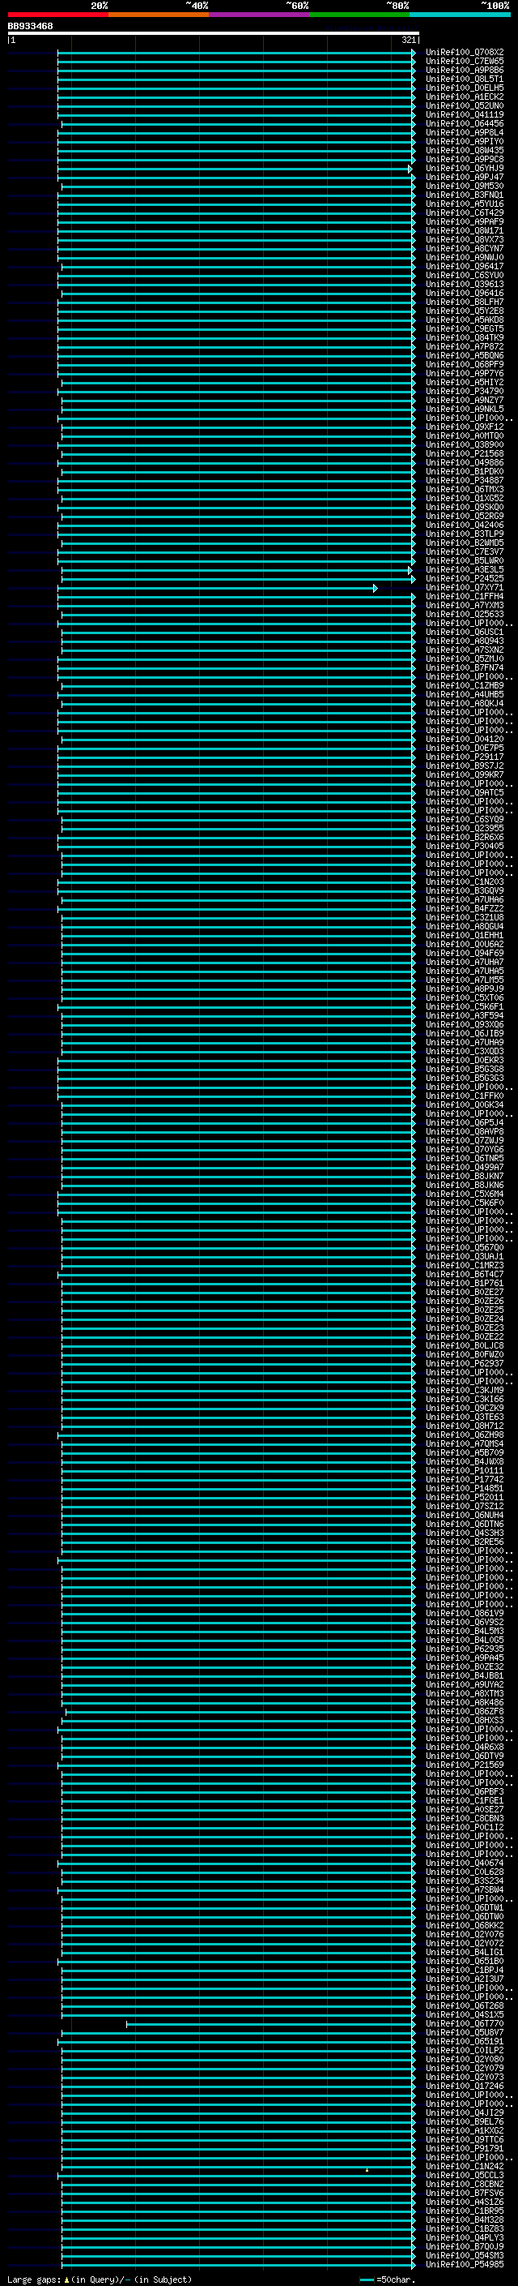Open hit UniRef100_P91791

[465, 2148]
